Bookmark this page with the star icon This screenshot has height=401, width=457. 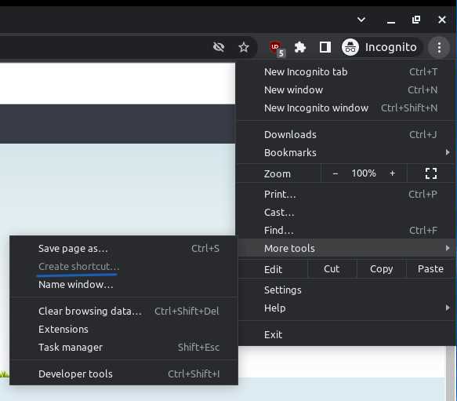pos(244,47)
